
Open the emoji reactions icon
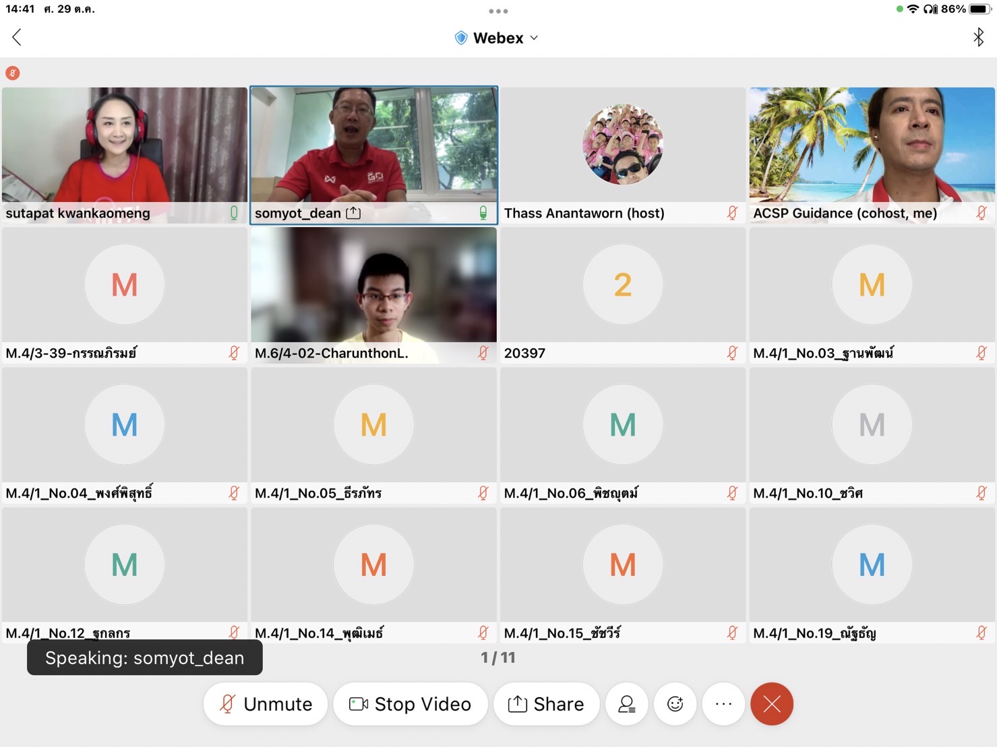pos(675,704)
